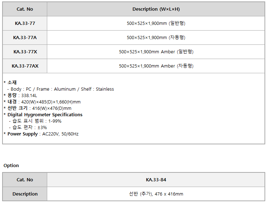
Task: Click the 선반 크기 shelf size line
Action: pos(38,108)
